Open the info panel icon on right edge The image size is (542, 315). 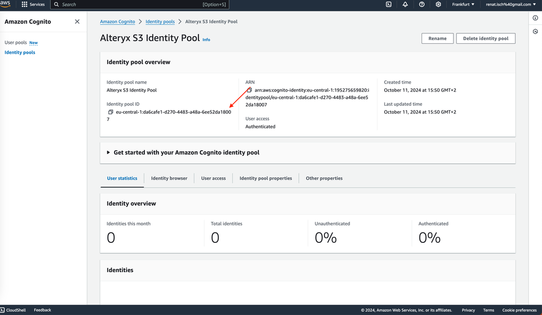535,18
